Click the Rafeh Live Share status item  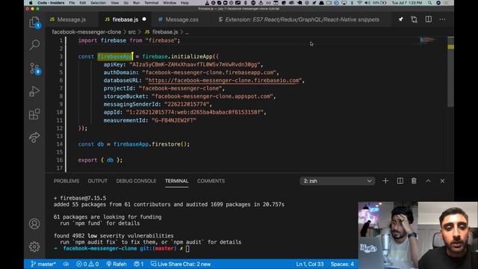click(x=117, y=264)
